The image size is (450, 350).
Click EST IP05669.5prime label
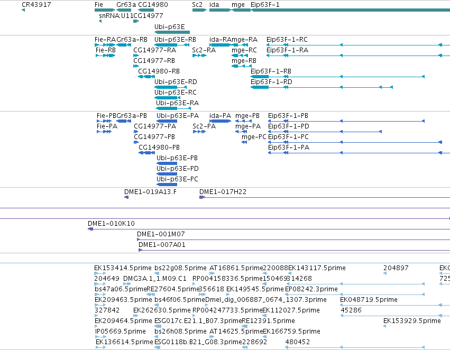point(120,331)
